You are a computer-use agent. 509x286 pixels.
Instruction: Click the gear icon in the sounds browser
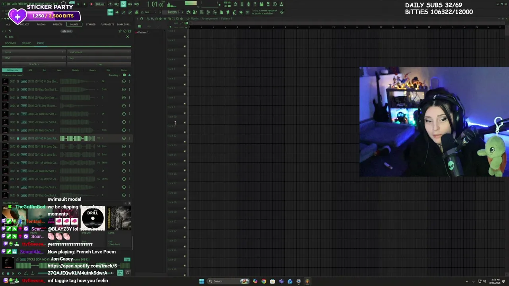tap(129, 31)
